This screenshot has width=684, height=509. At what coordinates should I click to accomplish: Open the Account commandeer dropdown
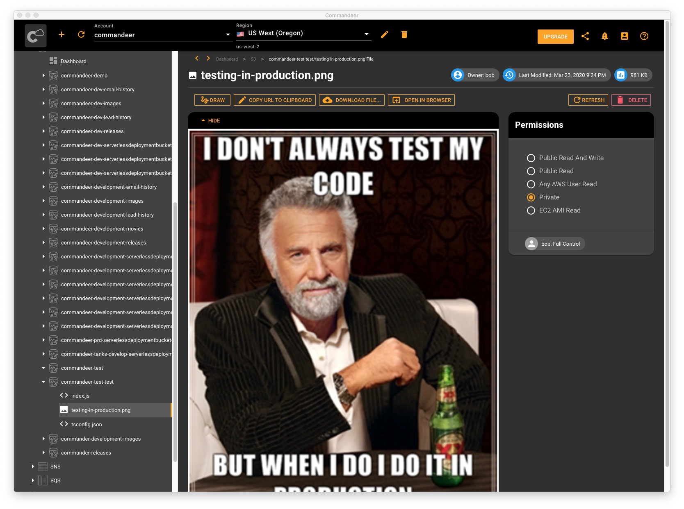163,35
